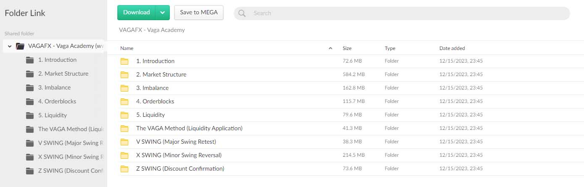Viewport: 584px width, 187px height.
Task: Click the Save to MEGA button
Action: pos(199,13)
